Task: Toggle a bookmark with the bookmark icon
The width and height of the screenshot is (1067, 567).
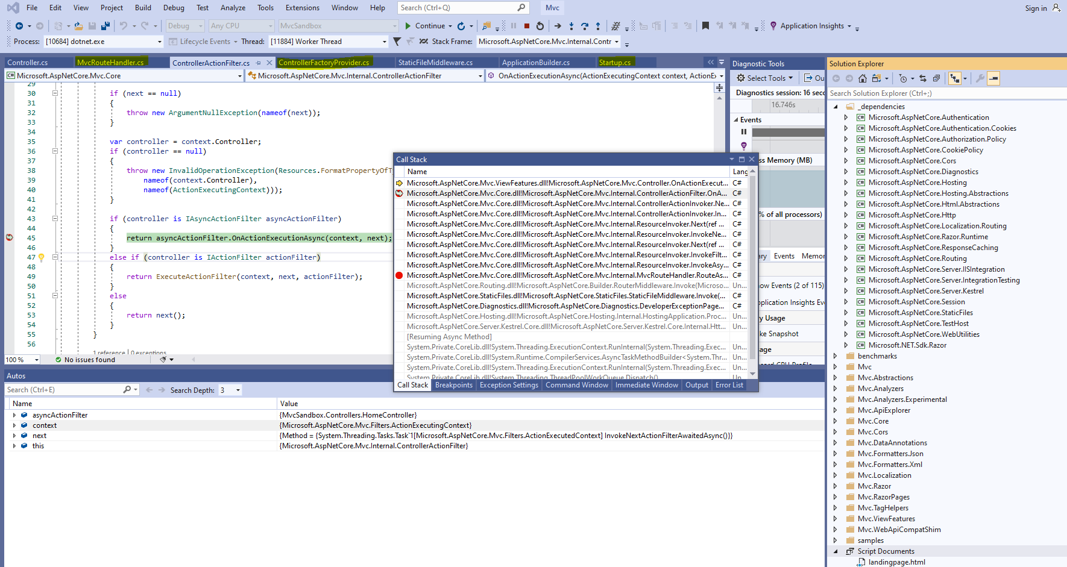Action: pyautogui.click(x=704, y=26)
